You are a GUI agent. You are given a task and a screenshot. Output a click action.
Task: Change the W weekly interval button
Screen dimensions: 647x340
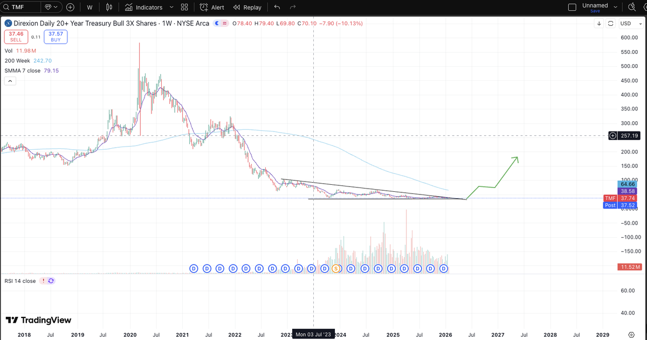coord(89,8)
